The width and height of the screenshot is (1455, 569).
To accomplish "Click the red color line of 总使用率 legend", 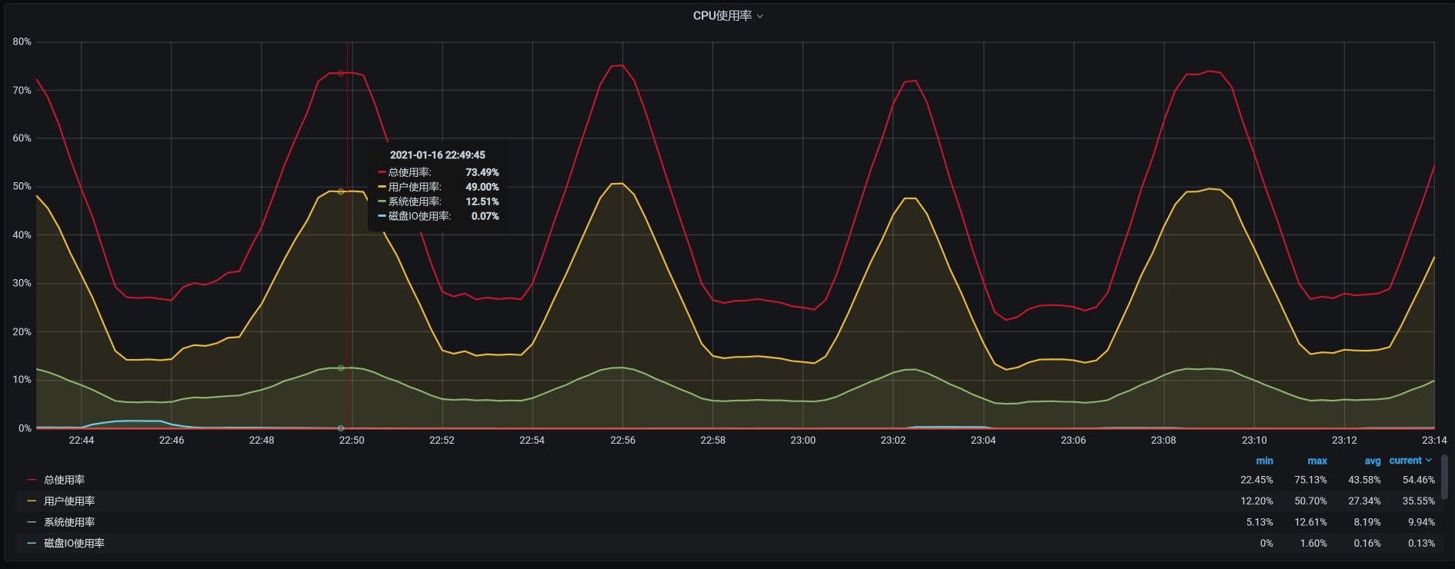I will click(x=32, y=480).
